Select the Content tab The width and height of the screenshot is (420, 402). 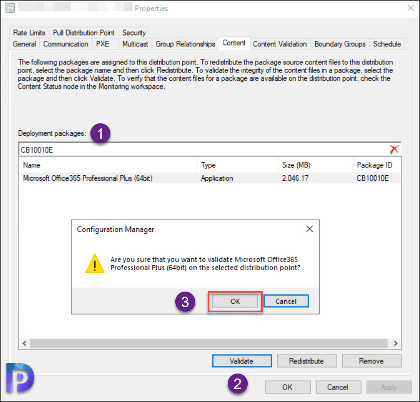(x=234, y=43)
